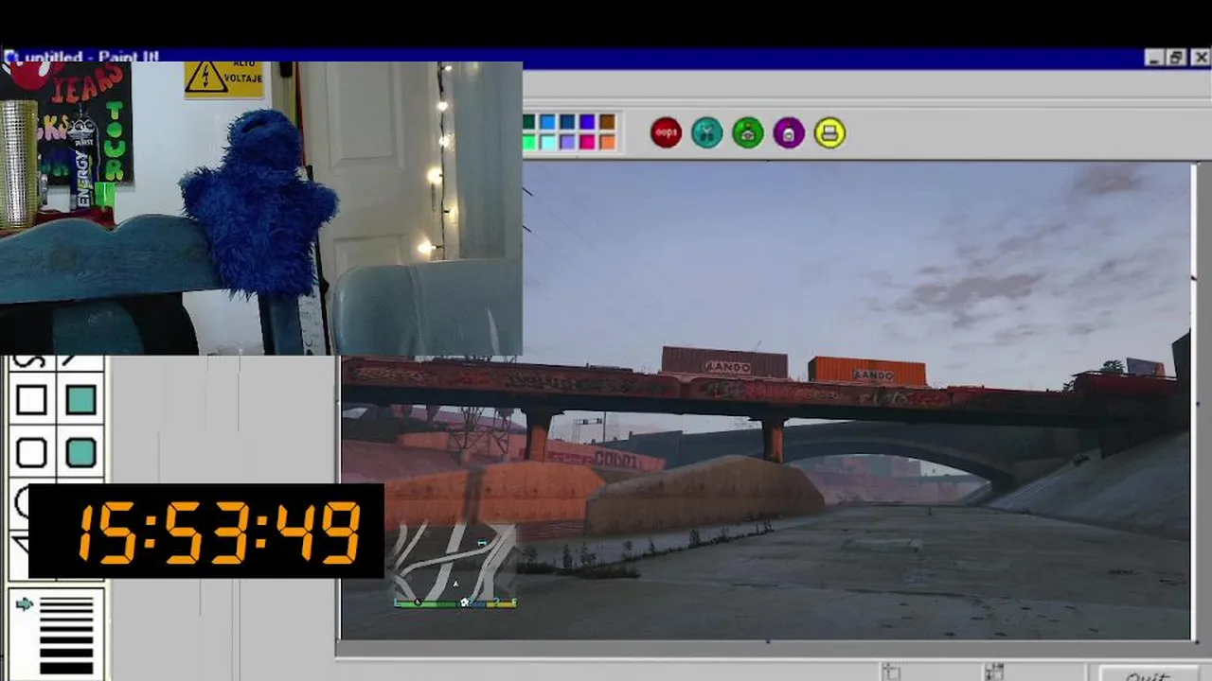Select the filled teal rectangle tool
This screenshot has width=1212, height=681.
pyautogui.click(x=81, y=401)
